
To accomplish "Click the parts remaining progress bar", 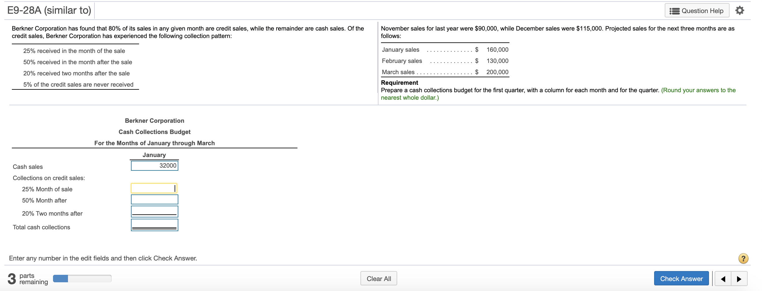I will (x=82, y=278).
